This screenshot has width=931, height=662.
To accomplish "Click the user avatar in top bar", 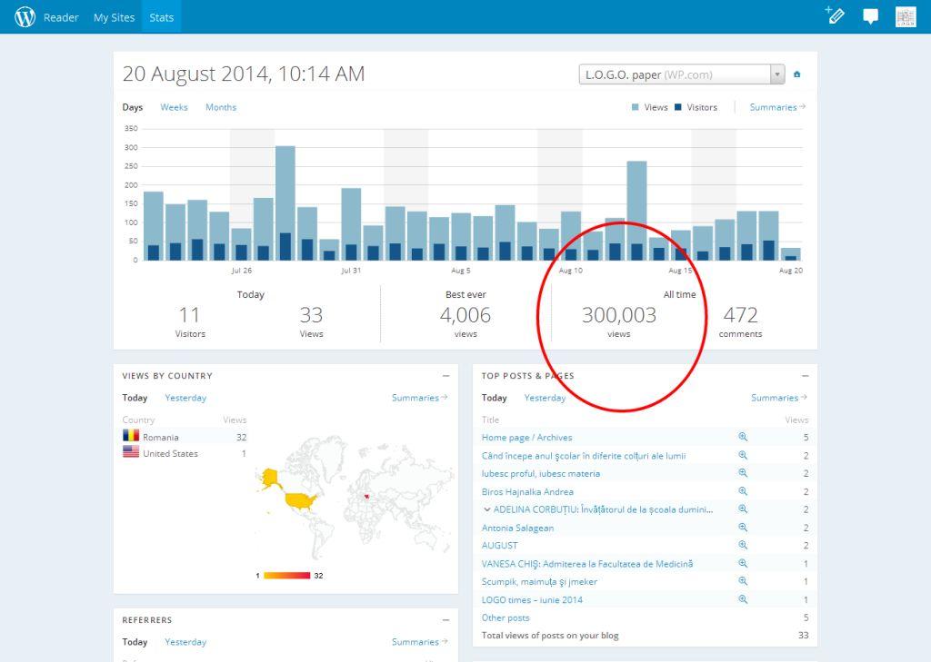I will 905,16.
